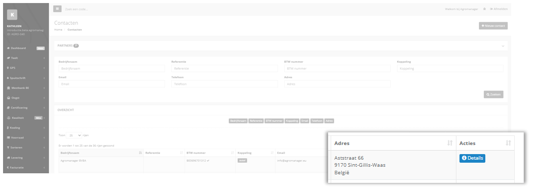Toggle the Bedrijfsnaam column visibility button
The image size is (533, 193).
pyautogui.click(x=238, y=121)
